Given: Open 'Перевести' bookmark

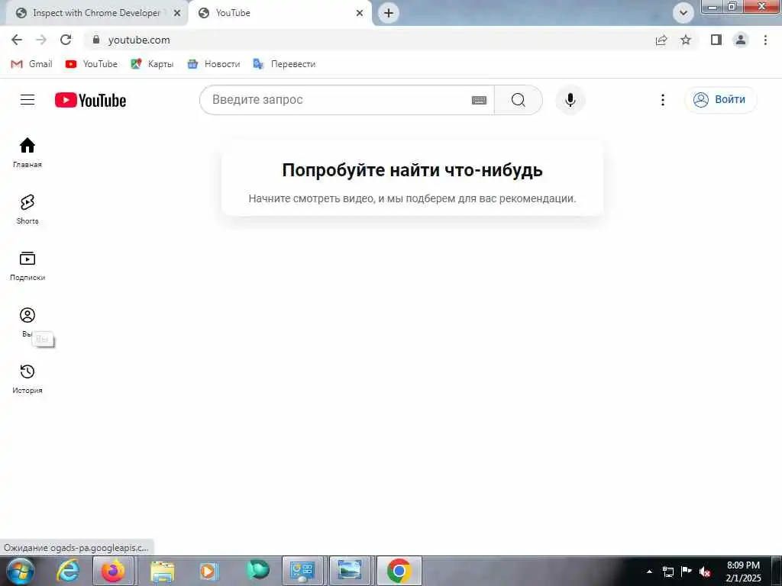Looking at the screenshot, I should [284, 64].
